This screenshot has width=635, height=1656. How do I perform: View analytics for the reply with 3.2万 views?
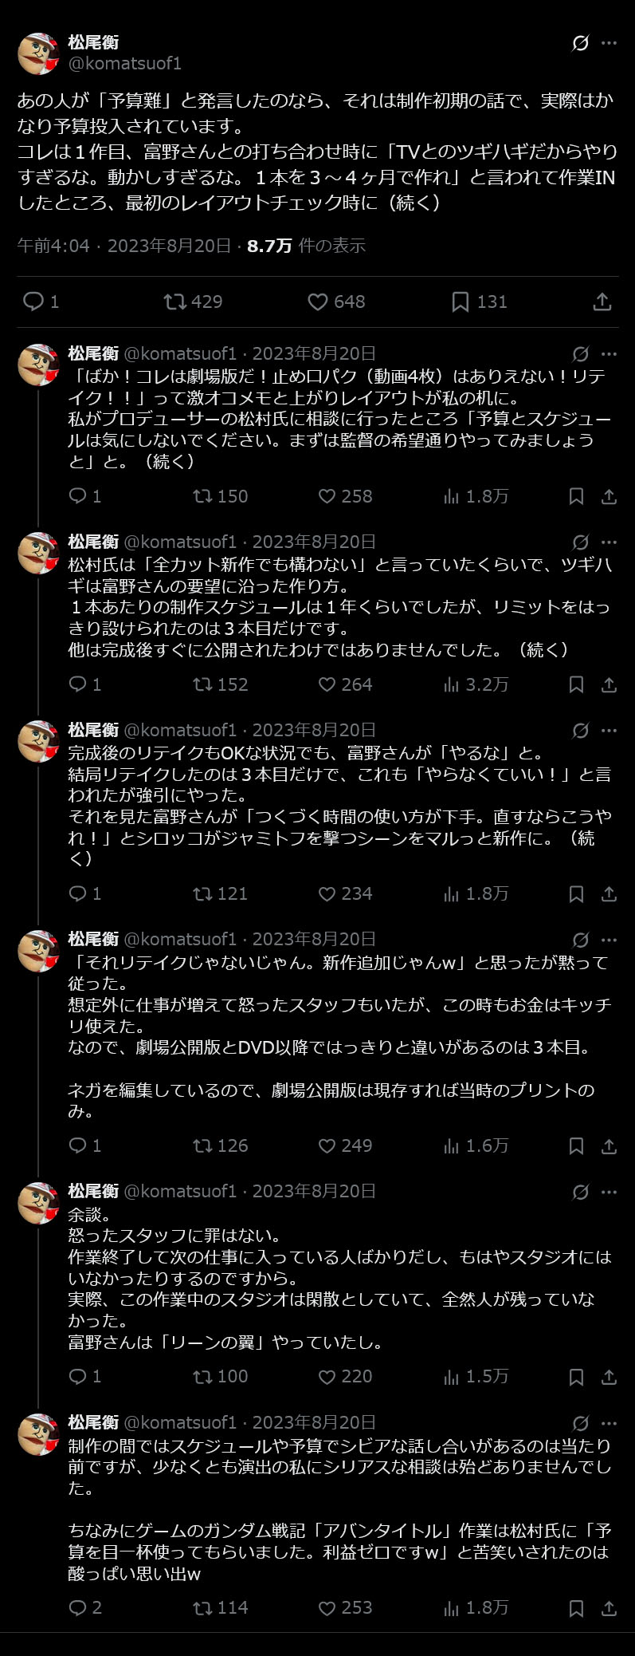476,684
